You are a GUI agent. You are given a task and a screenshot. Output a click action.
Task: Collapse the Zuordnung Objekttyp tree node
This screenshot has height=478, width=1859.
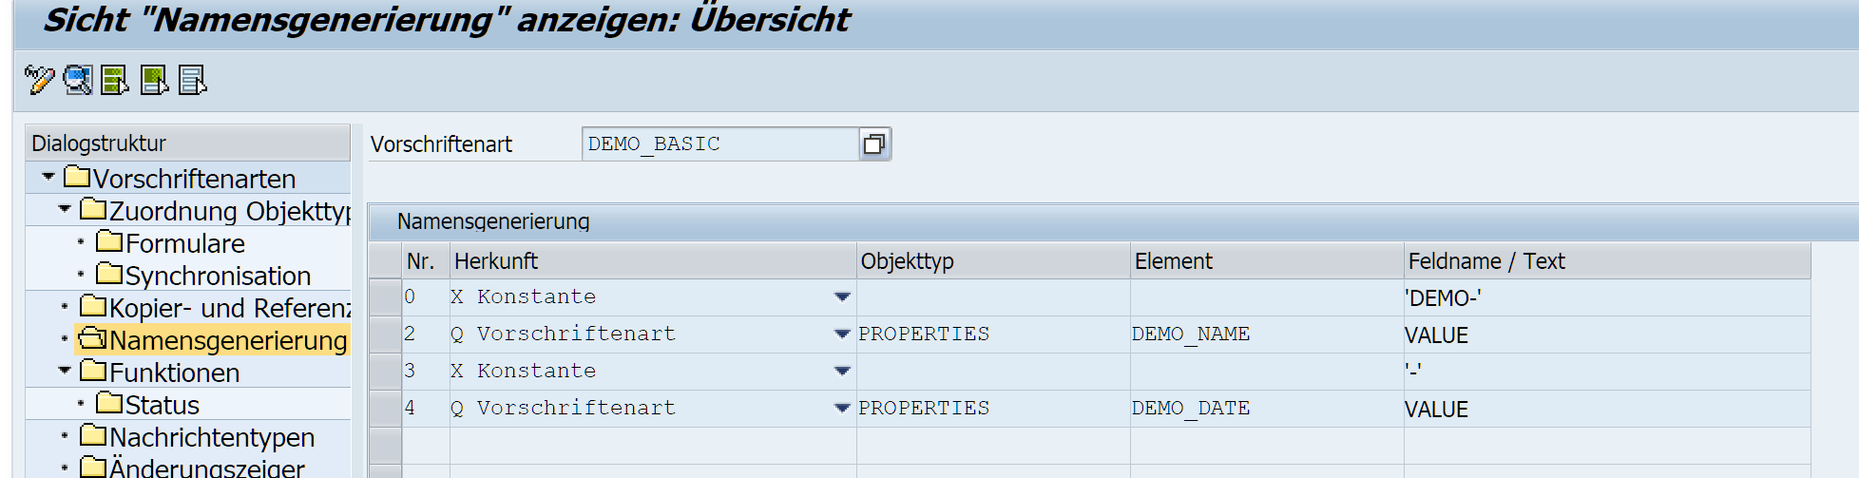tap(65, 209)
